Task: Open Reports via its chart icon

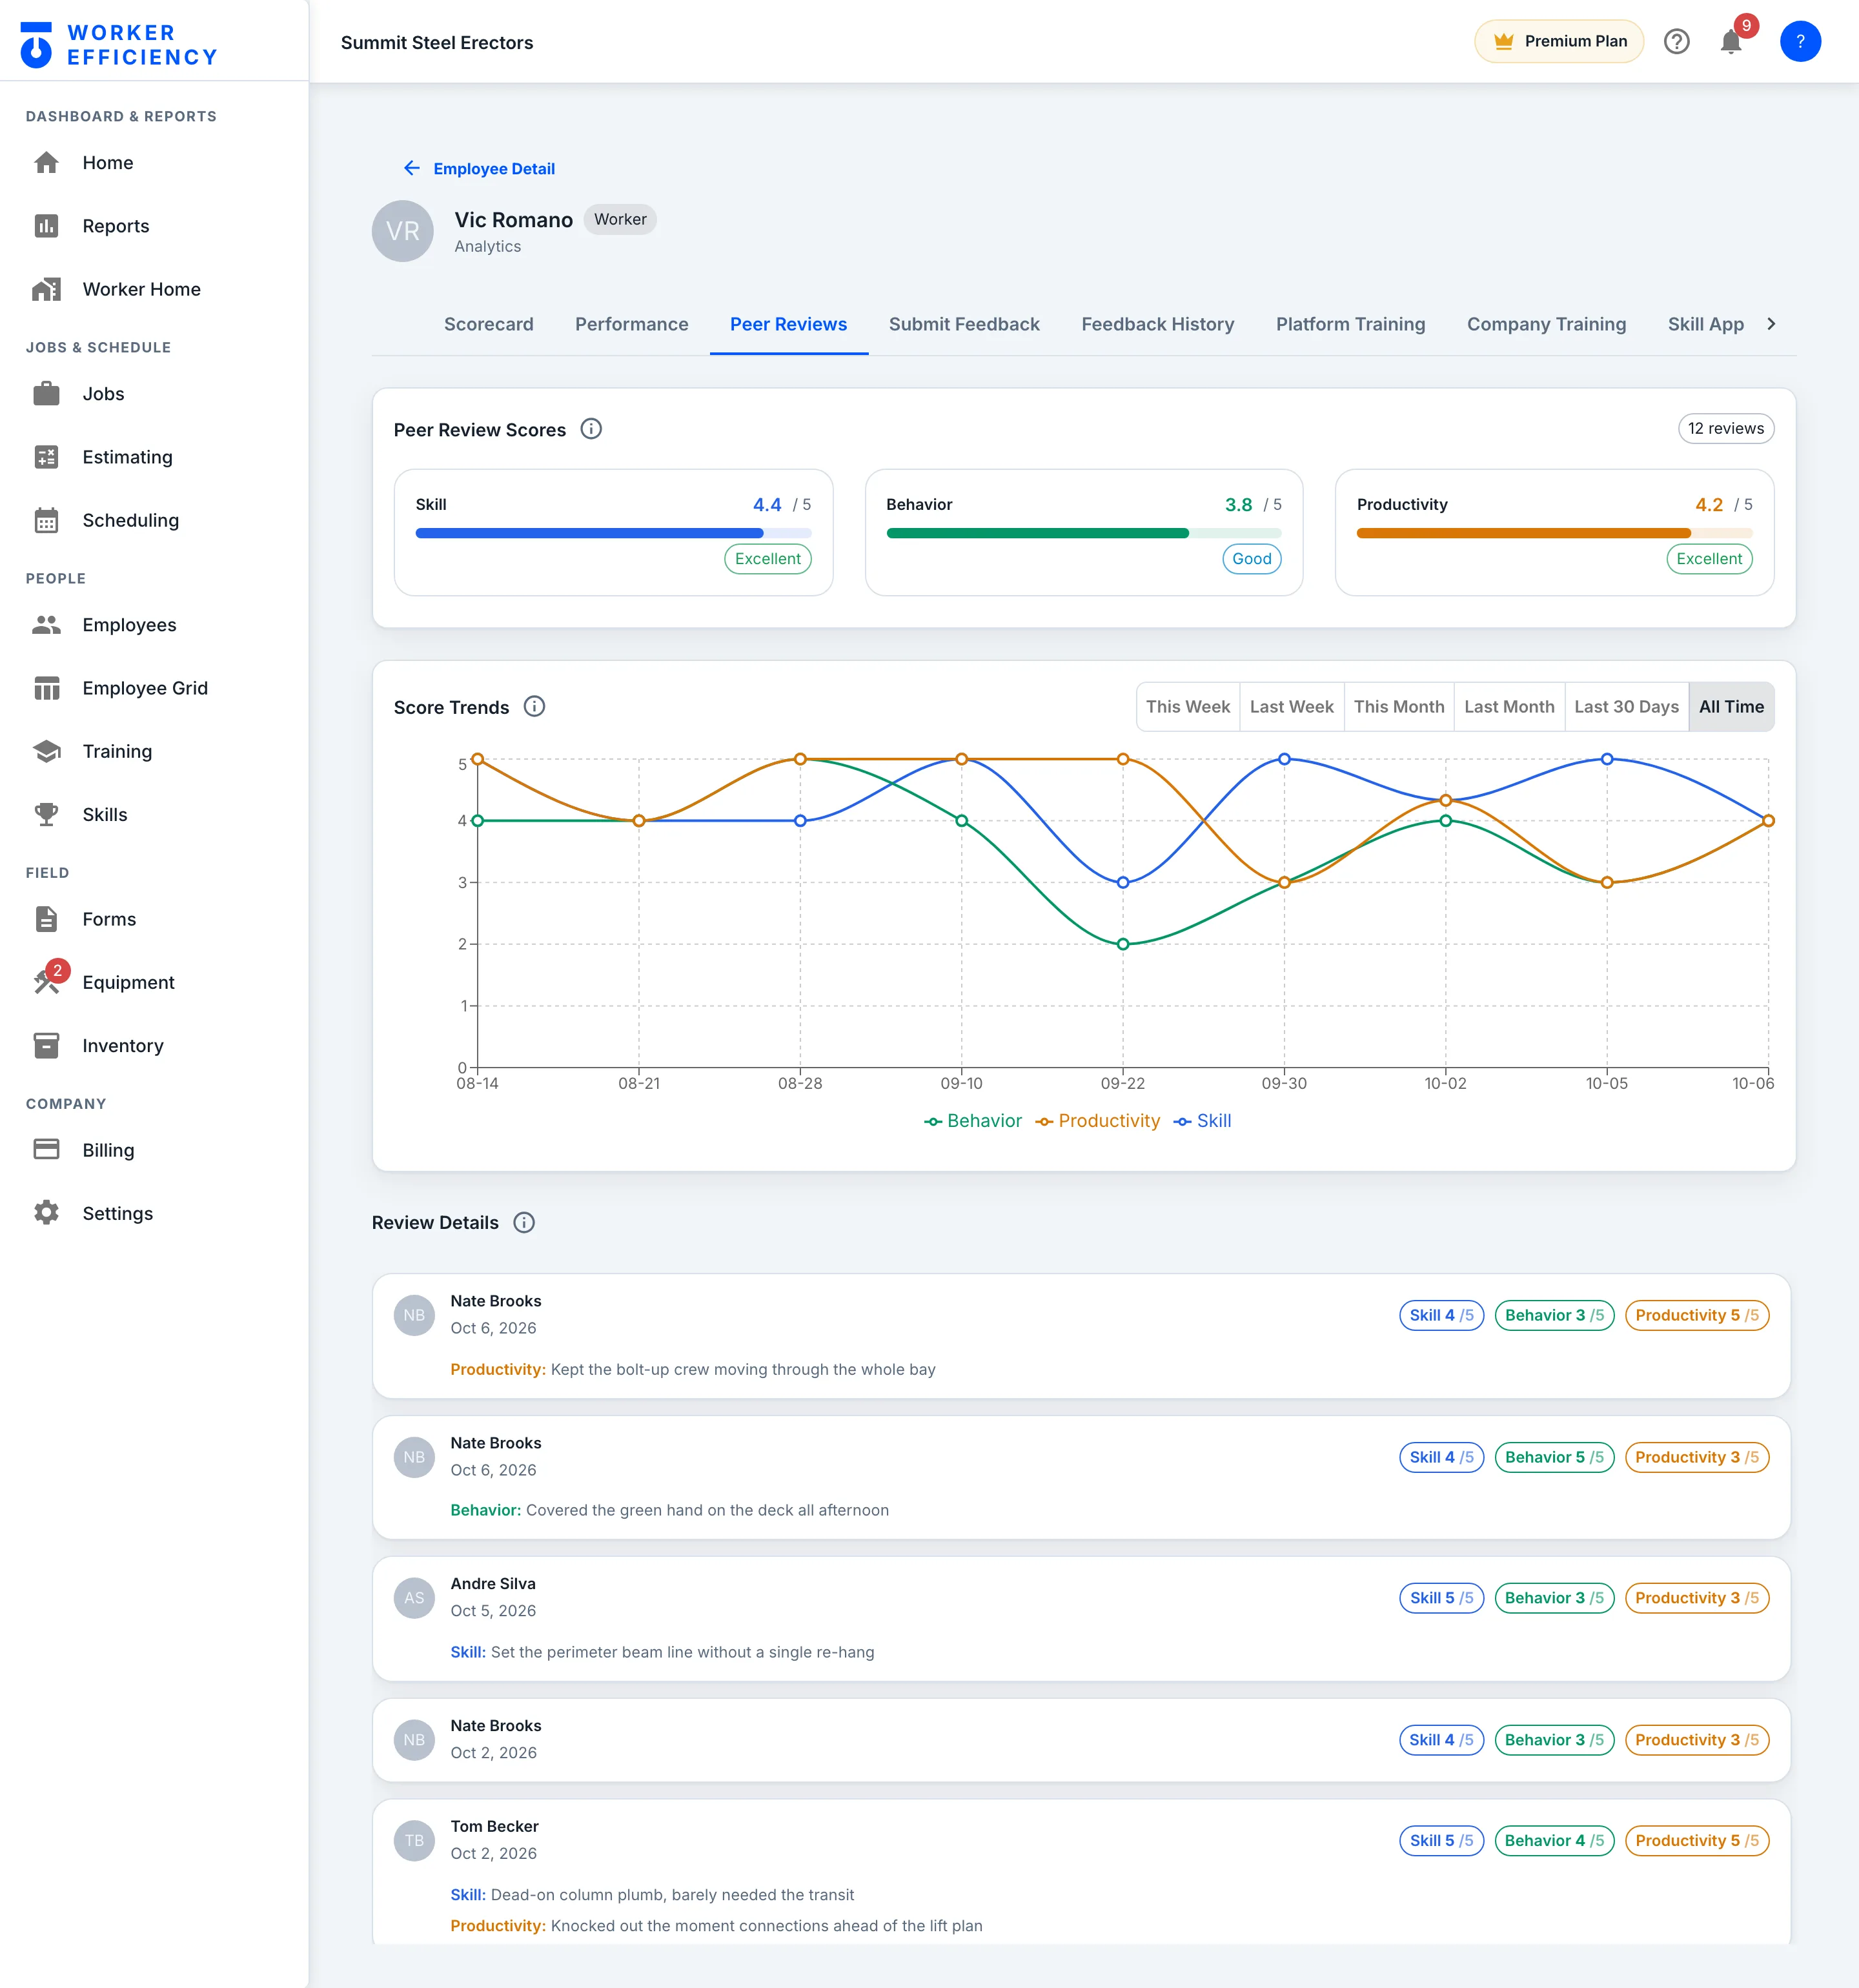Action: [x=46, y=226]
